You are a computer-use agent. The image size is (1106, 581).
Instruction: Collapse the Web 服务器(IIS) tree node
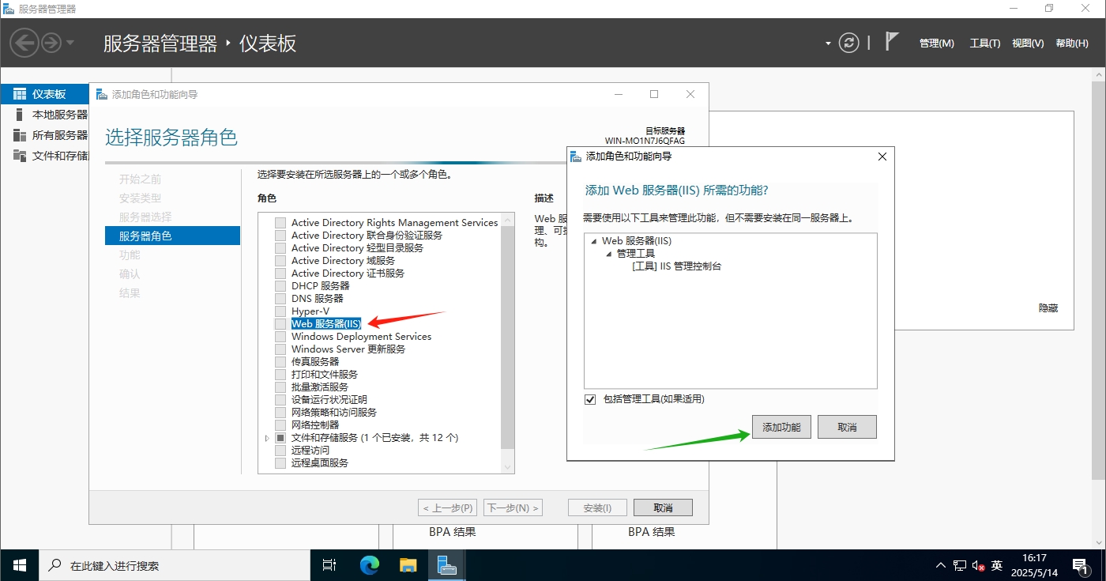[593, 241]
